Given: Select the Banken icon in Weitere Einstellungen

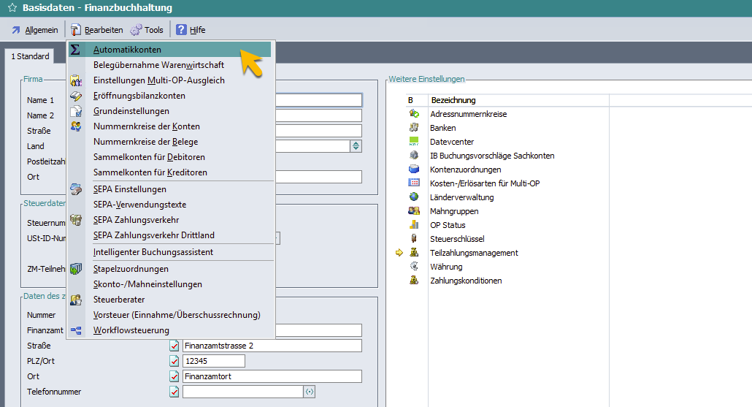Looking at the screenshot, I should [x=414, y=128].
